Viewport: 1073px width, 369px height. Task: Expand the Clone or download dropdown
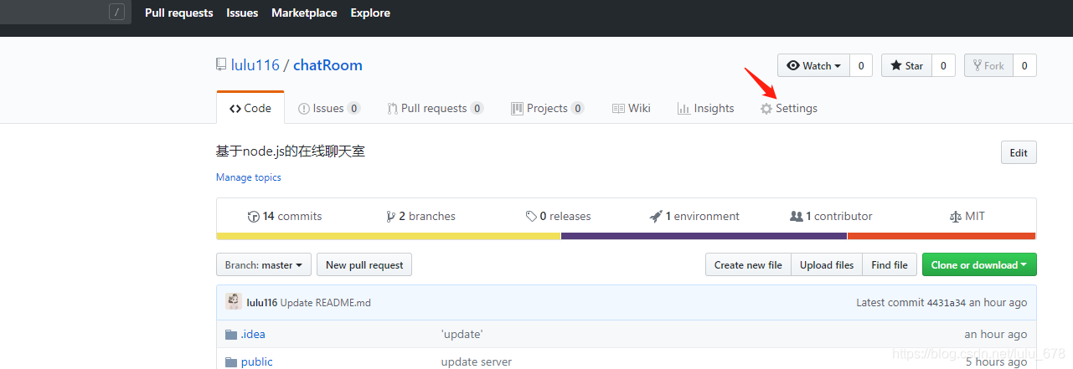tap(979, 265)
